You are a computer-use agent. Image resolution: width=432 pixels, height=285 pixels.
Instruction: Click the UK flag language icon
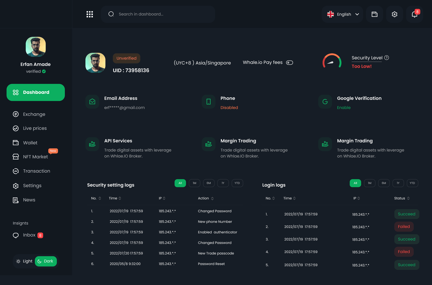pos(330,14)
